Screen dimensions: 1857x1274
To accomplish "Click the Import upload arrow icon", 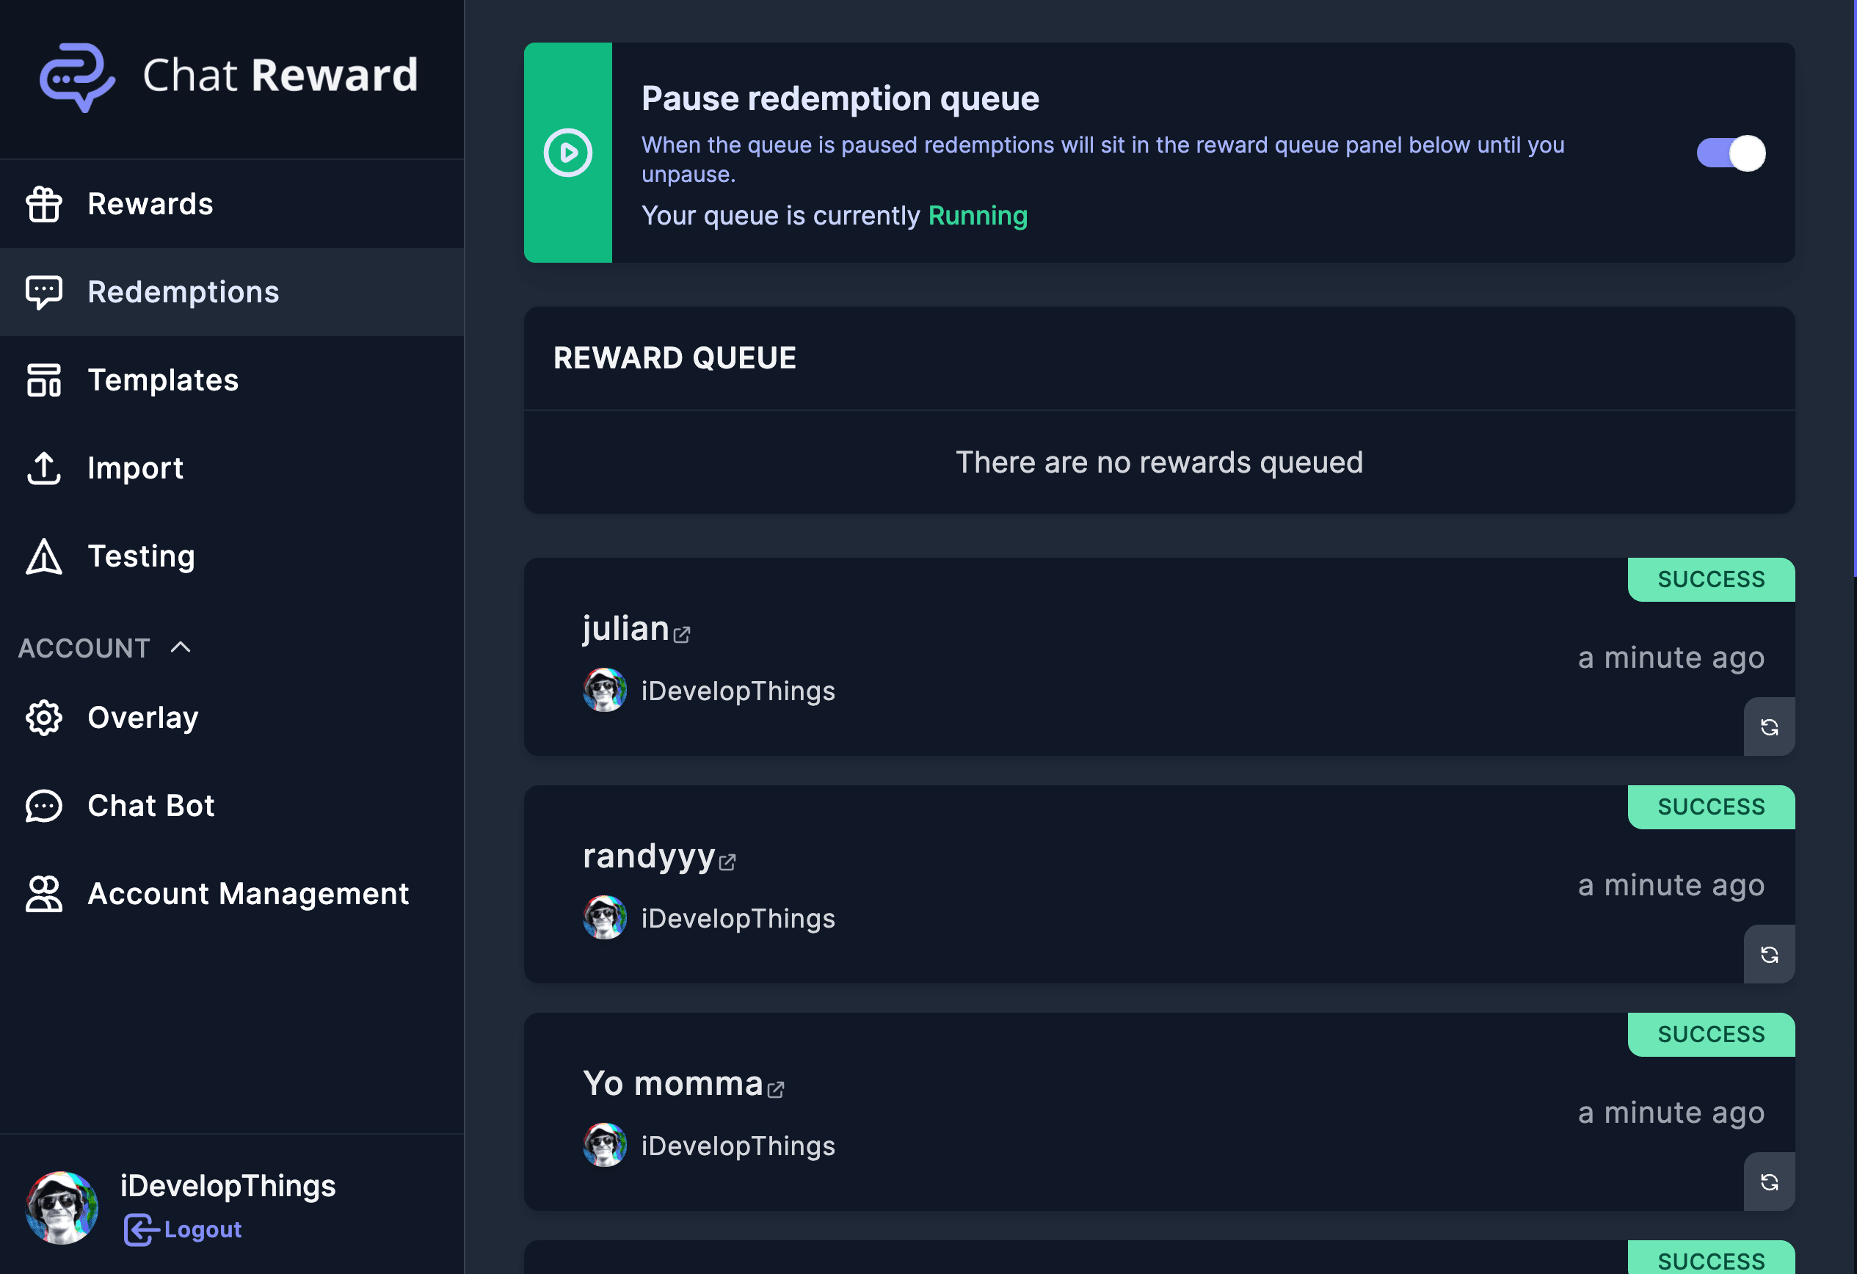I will (x=44, y=468).
